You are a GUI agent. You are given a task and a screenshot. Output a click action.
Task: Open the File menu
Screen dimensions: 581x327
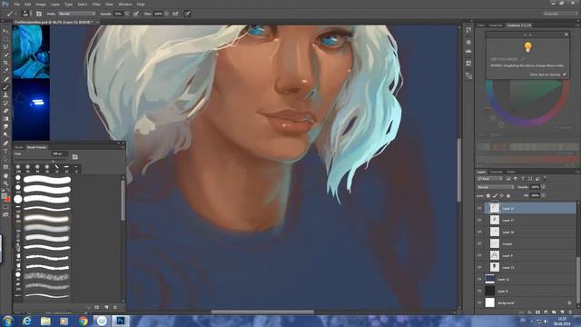pyautogui.click(x=16, y=4)
